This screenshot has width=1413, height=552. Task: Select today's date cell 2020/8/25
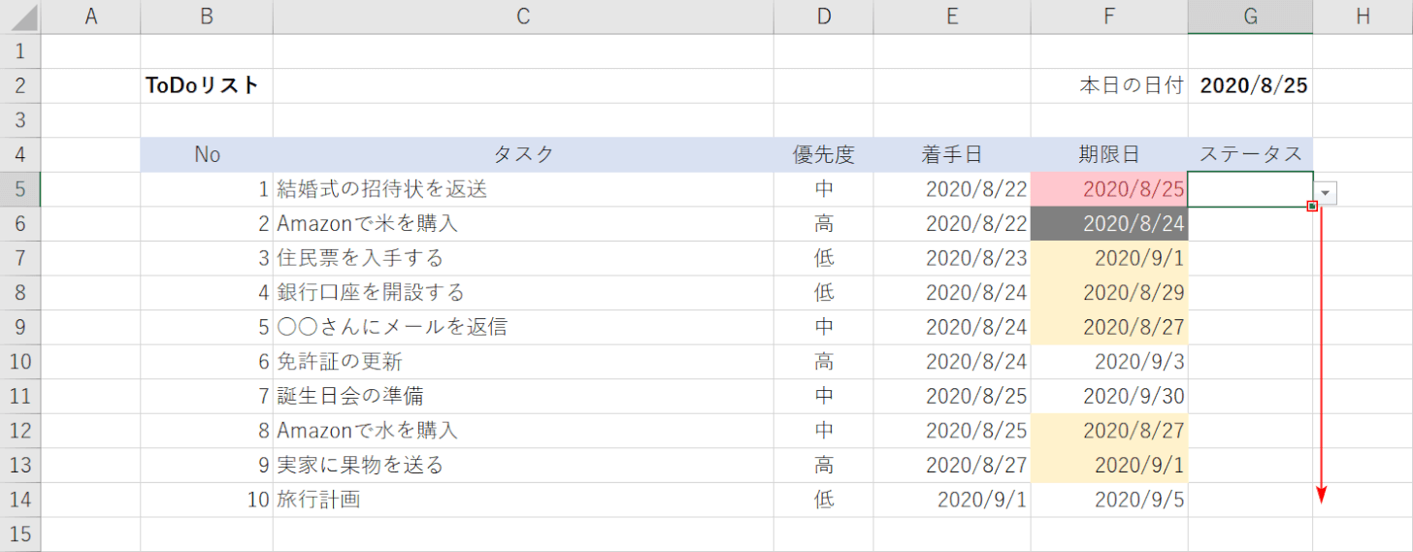1253,85
